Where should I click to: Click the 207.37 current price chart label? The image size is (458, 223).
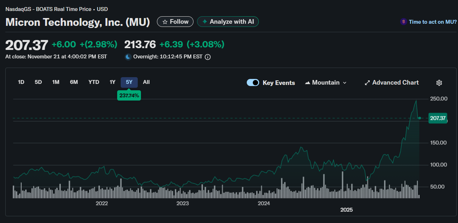click(437, 118)
